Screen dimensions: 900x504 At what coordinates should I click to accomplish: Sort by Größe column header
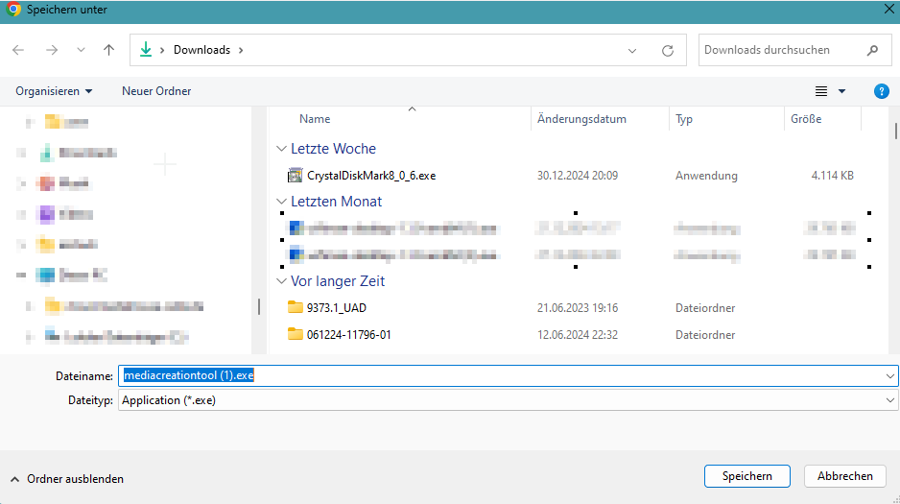pos(806,119)
